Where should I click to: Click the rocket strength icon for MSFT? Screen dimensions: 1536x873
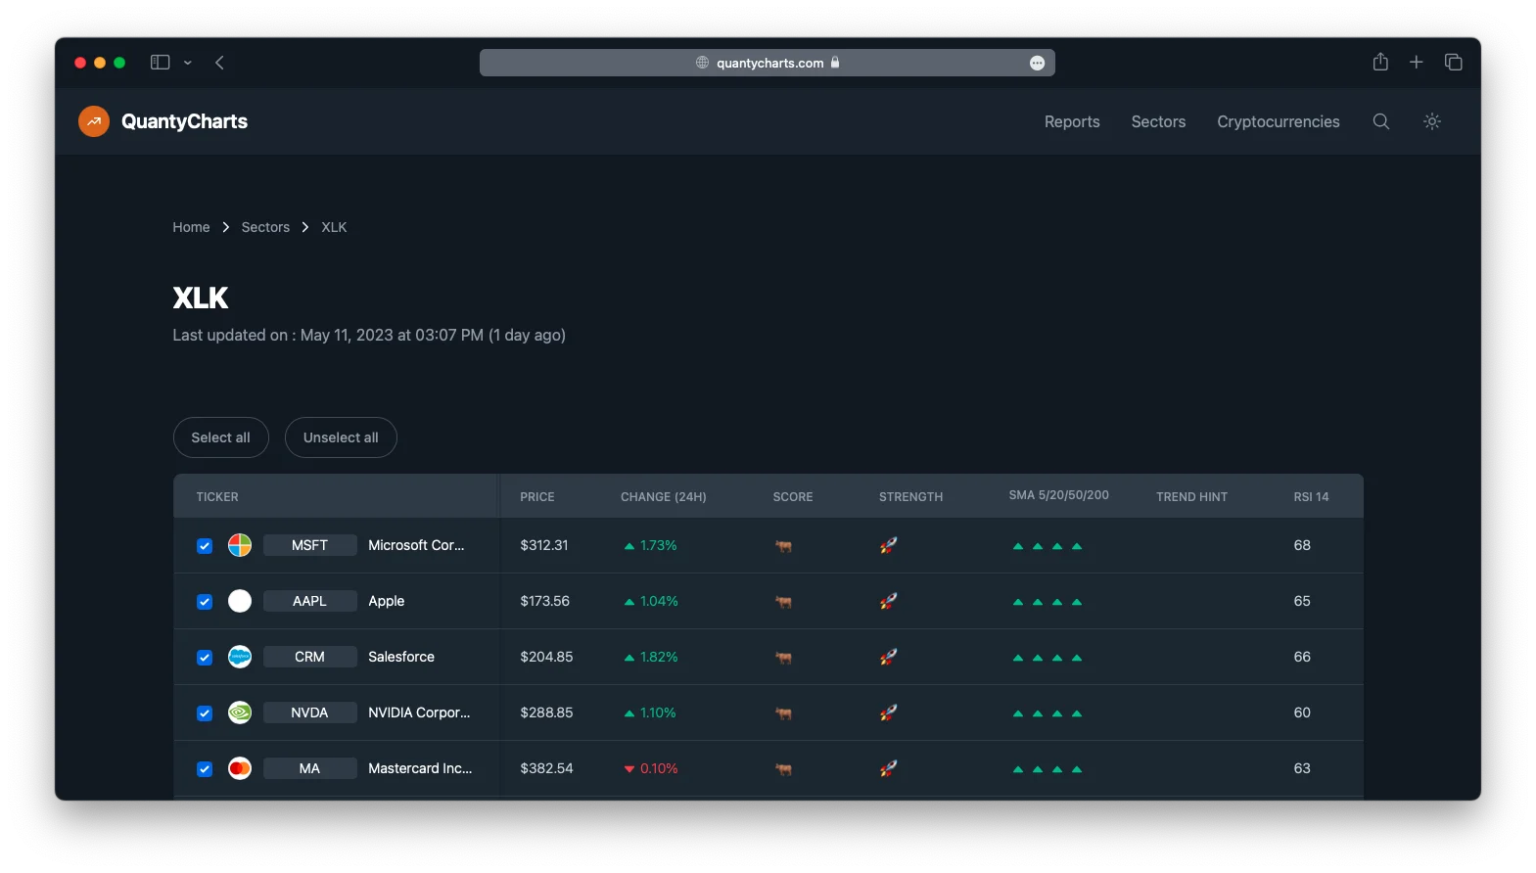click(888, 545)
